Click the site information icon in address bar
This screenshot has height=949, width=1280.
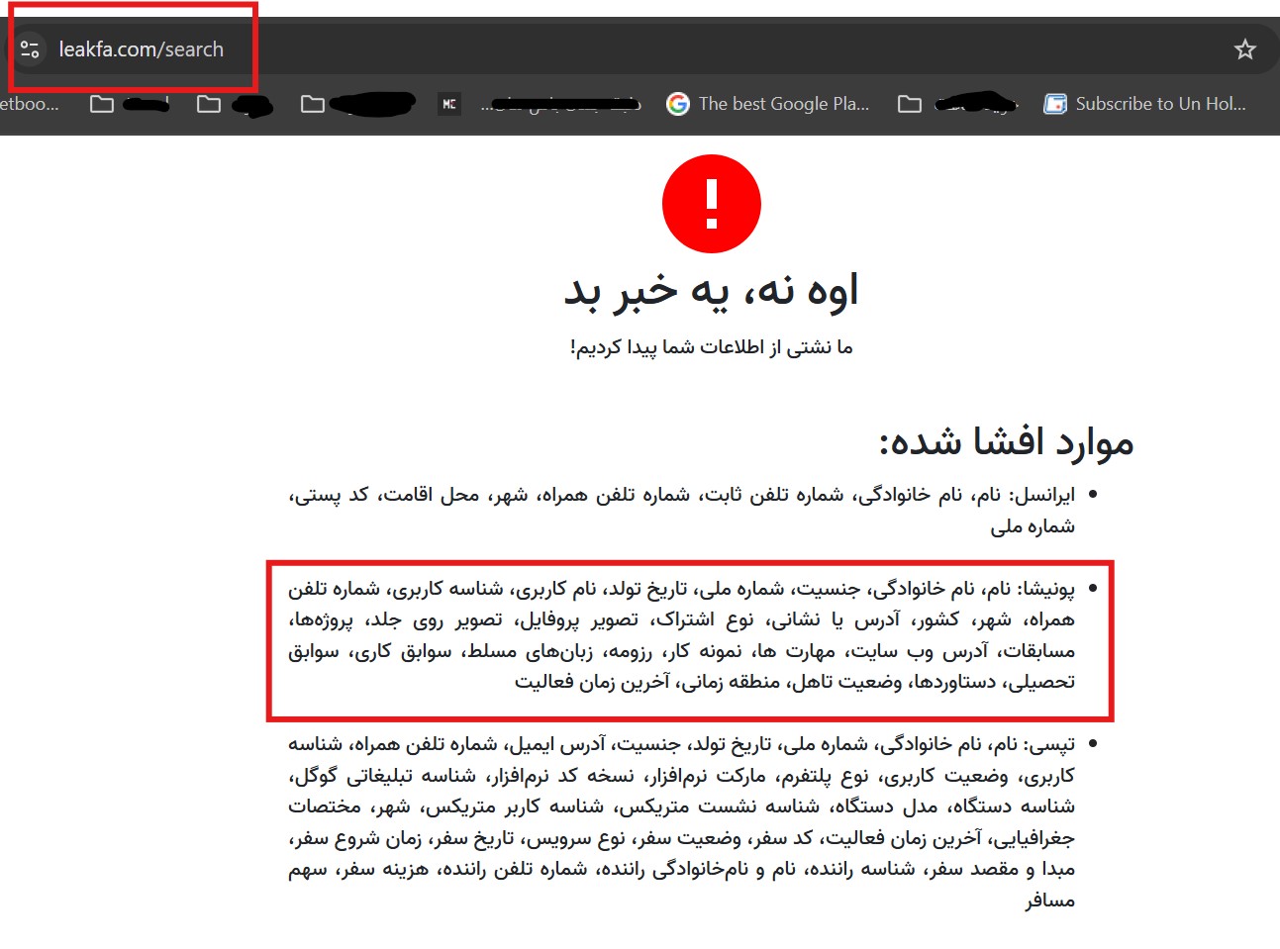30,48
